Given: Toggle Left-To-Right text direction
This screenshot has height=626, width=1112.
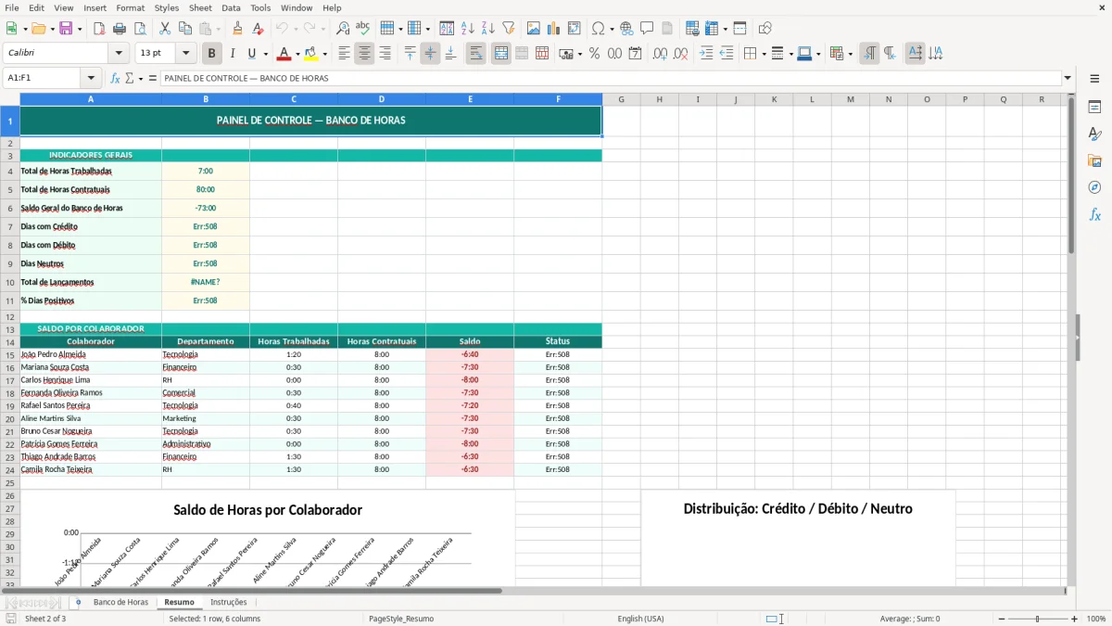Looking at the screenshot, I should pos(869,54).
